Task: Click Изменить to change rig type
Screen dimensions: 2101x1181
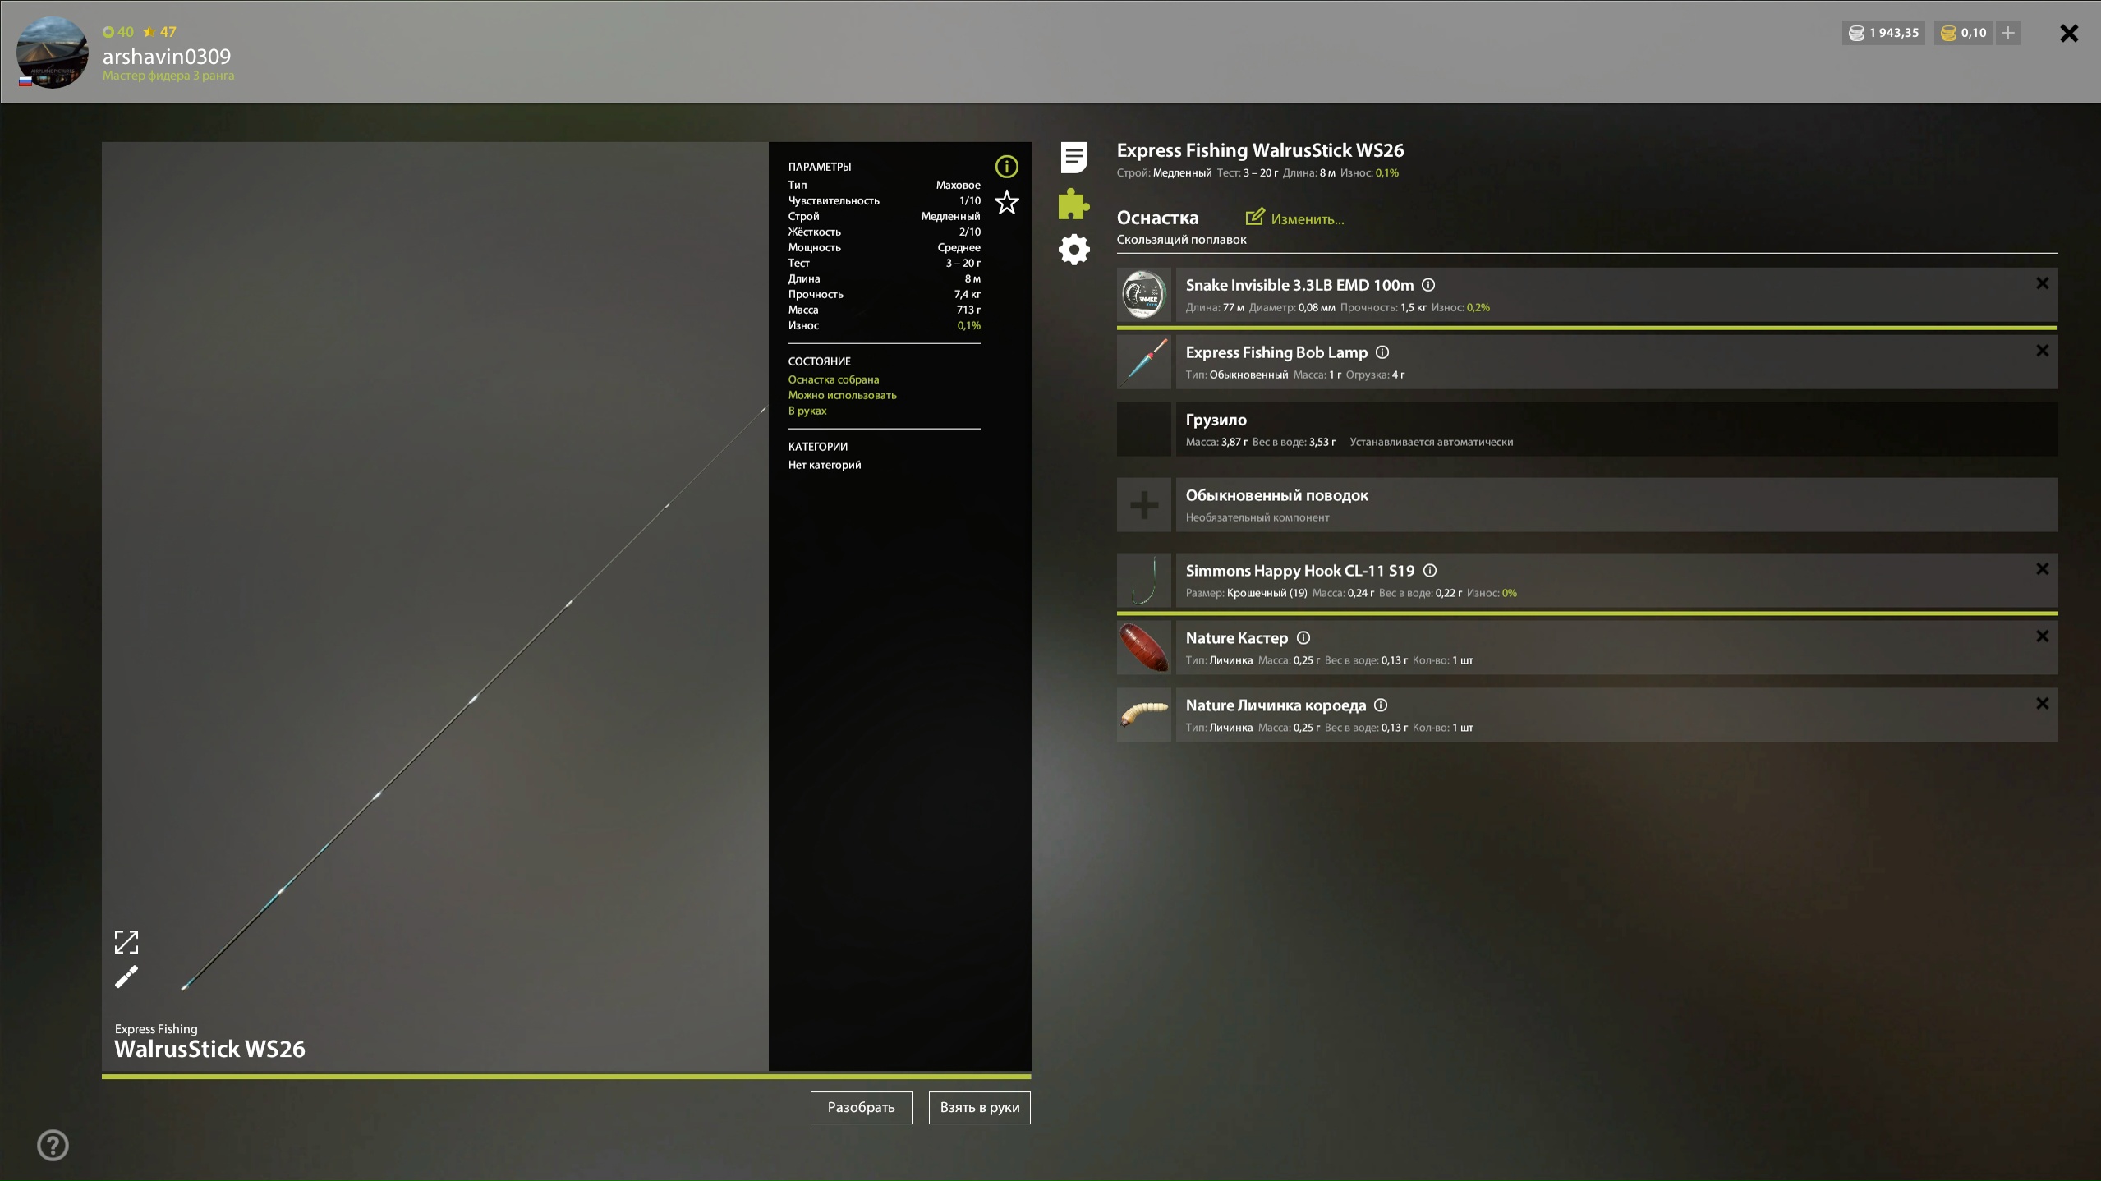Action: 1295,218
